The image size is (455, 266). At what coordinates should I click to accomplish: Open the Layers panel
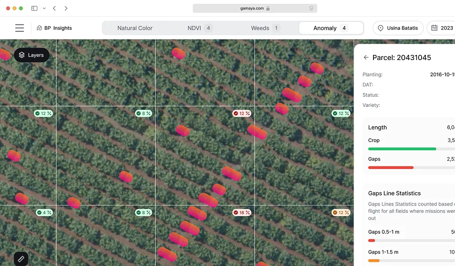(x=31, y=55)
